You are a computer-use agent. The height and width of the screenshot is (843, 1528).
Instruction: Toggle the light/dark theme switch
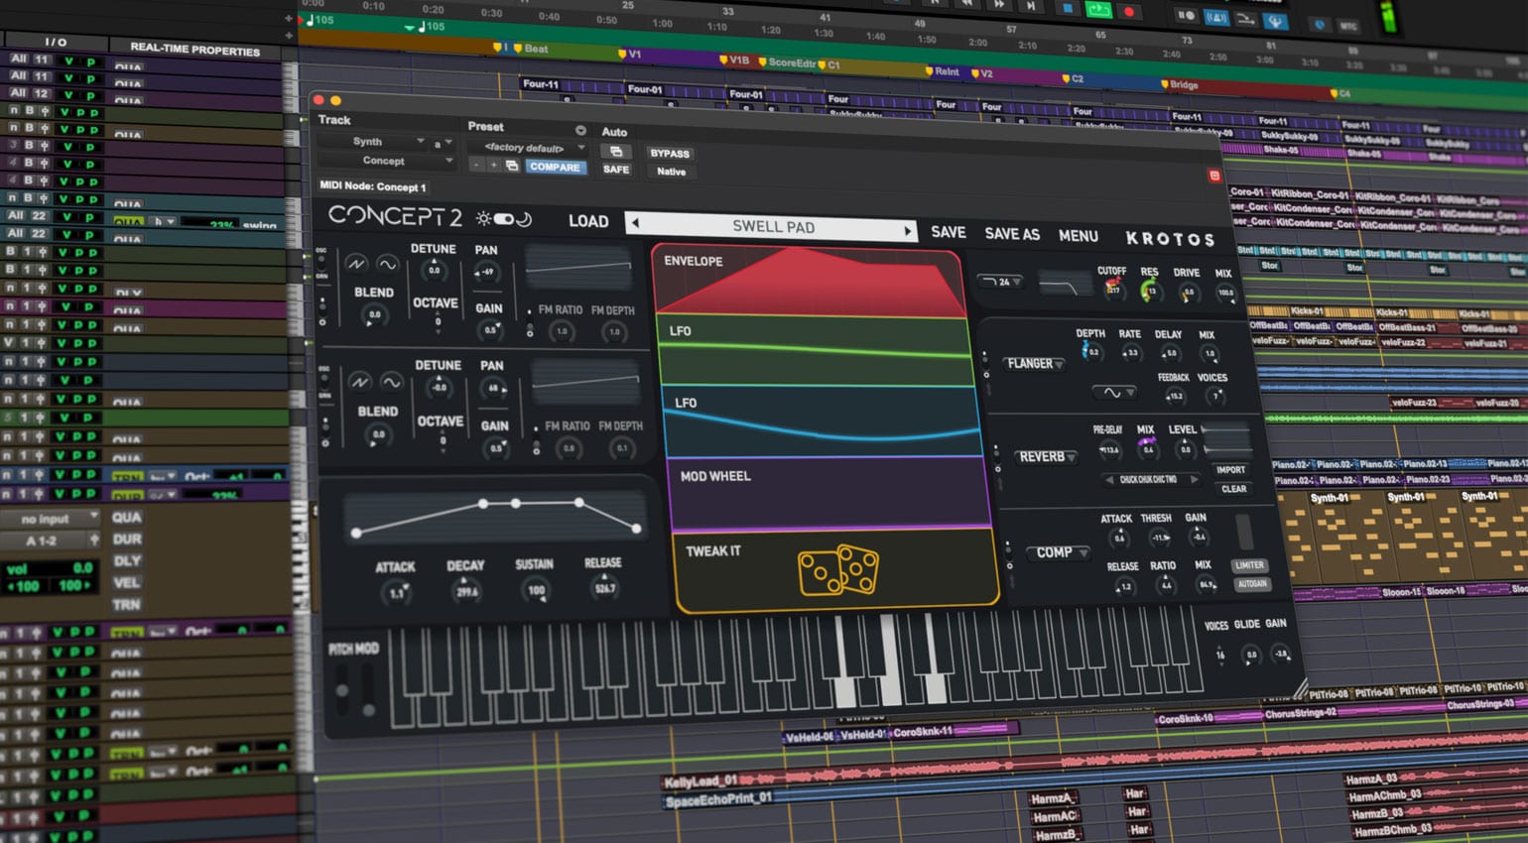pos(504,219)
